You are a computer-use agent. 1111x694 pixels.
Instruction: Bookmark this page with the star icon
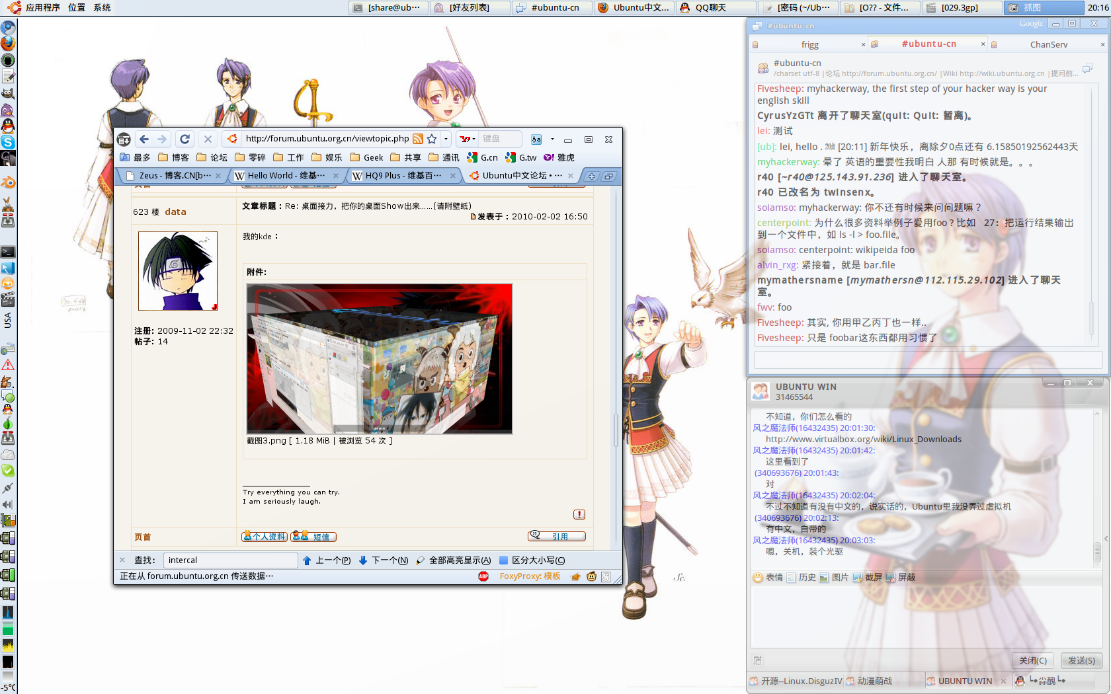pyautogui.click(x=432, y=139)
